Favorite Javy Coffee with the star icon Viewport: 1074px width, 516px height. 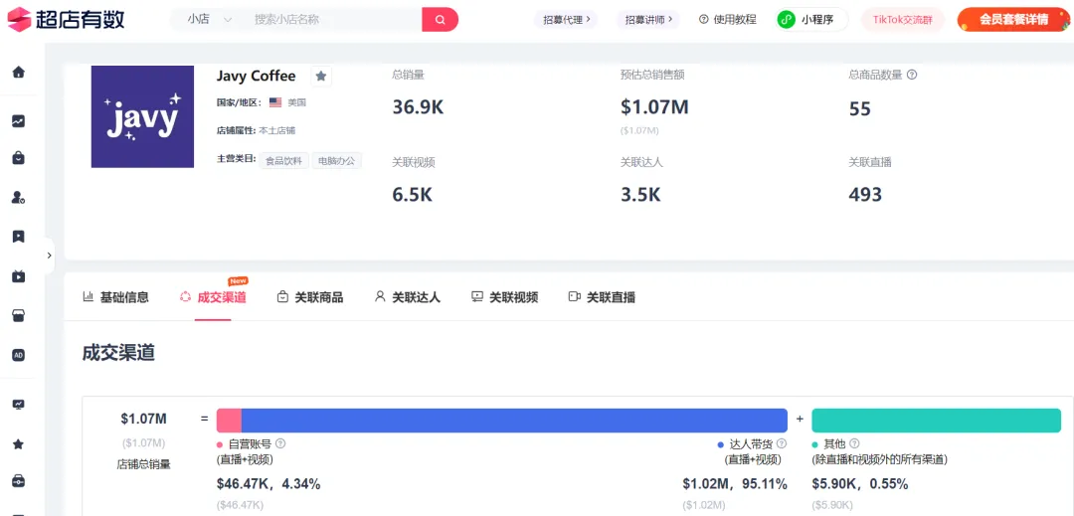click(320, 76)
